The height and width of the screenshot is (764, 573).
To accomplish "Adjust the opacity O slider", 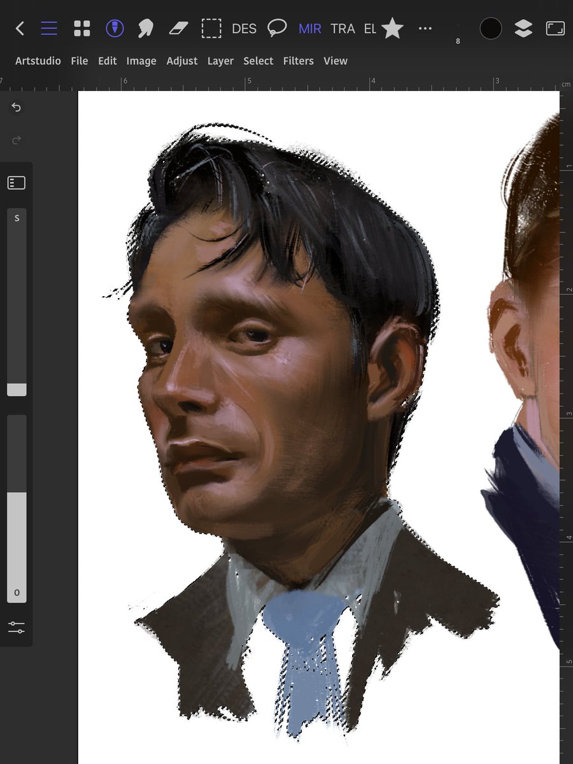I will (17, 509).
